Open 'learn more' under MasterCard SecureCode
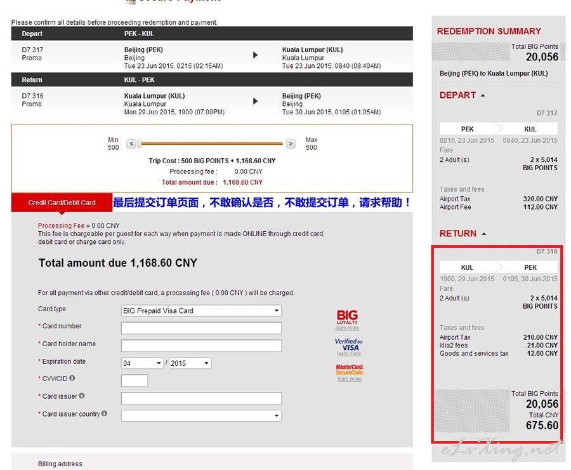 tap(350, 379)
